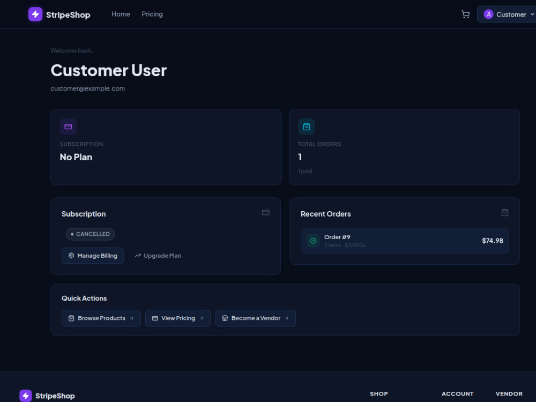Expand the Customer account dropdown chevron

tap(532, 14)
